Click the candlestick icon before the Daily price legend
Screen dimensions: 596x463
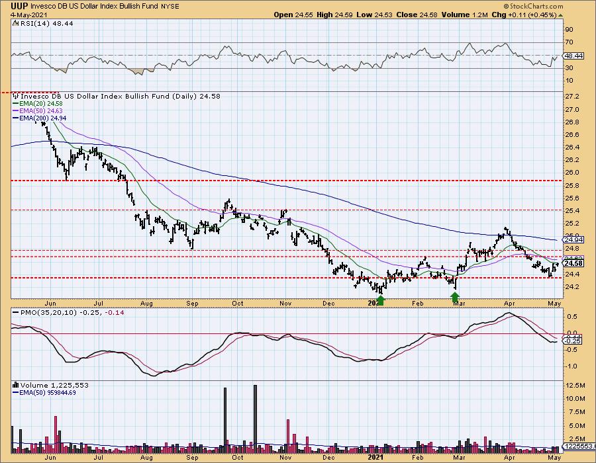click(x=16, y=97)
